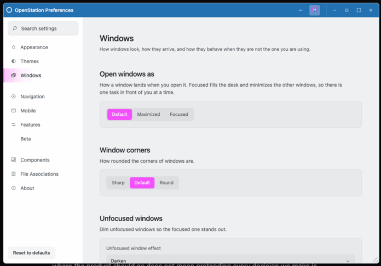Click the purple assistant avatar in title bar
This screenshot has height=266, width=381.
click(x=314, y=10)
